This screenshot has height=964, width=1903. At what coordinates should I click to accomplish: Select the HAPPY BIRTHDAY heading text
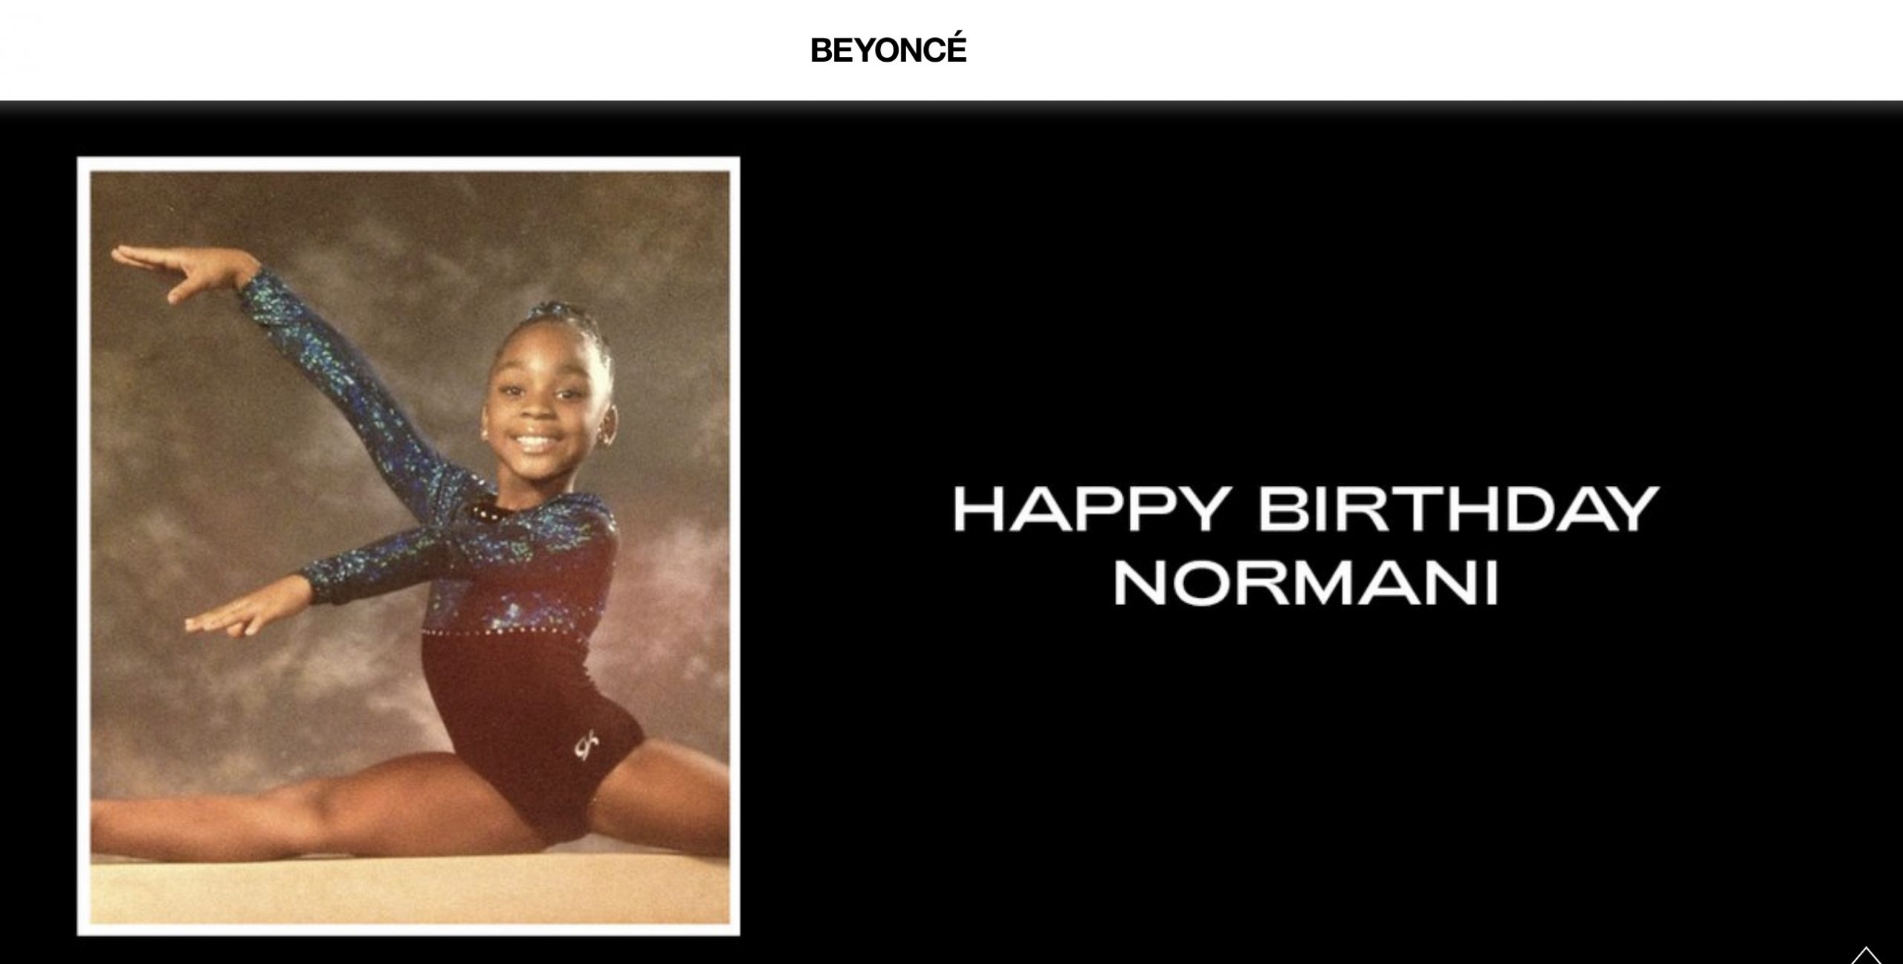pos(1305,508)
